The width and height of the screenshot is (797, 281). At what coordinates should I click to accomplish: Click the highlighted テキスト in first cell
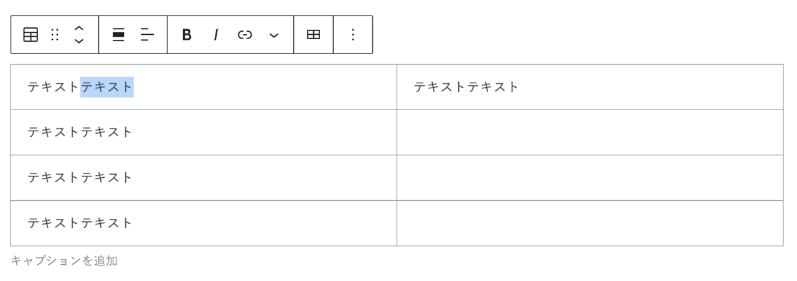pyautogui.click(x=107, y=87)
